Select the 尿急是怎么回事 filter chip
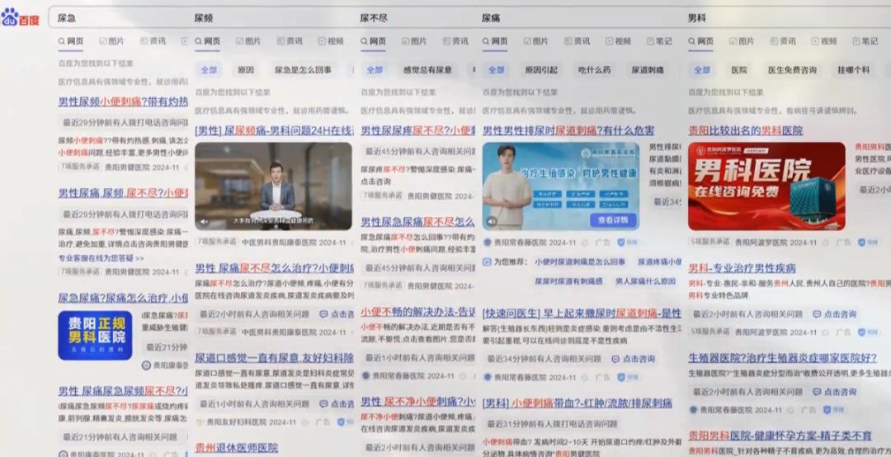Screen dimensions: 891x457 pyautogui.click(x=303, y=70)
